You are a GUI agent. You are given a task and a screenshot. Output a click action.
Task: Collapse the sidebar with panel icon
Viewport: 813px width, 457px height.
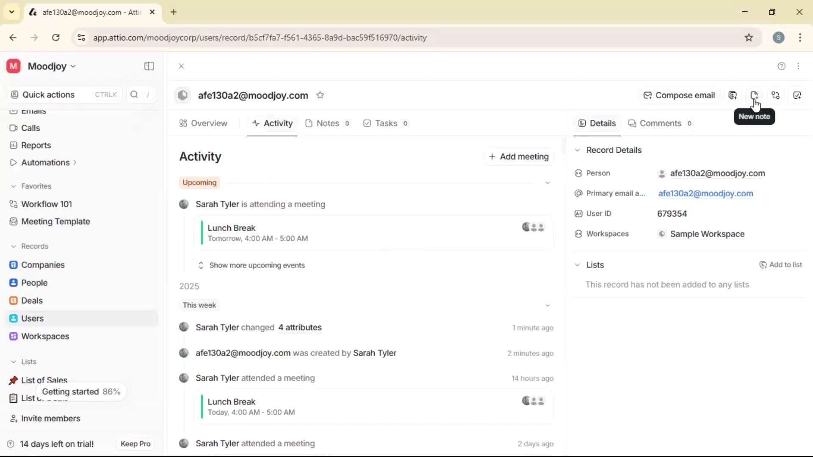pos(149,66)
